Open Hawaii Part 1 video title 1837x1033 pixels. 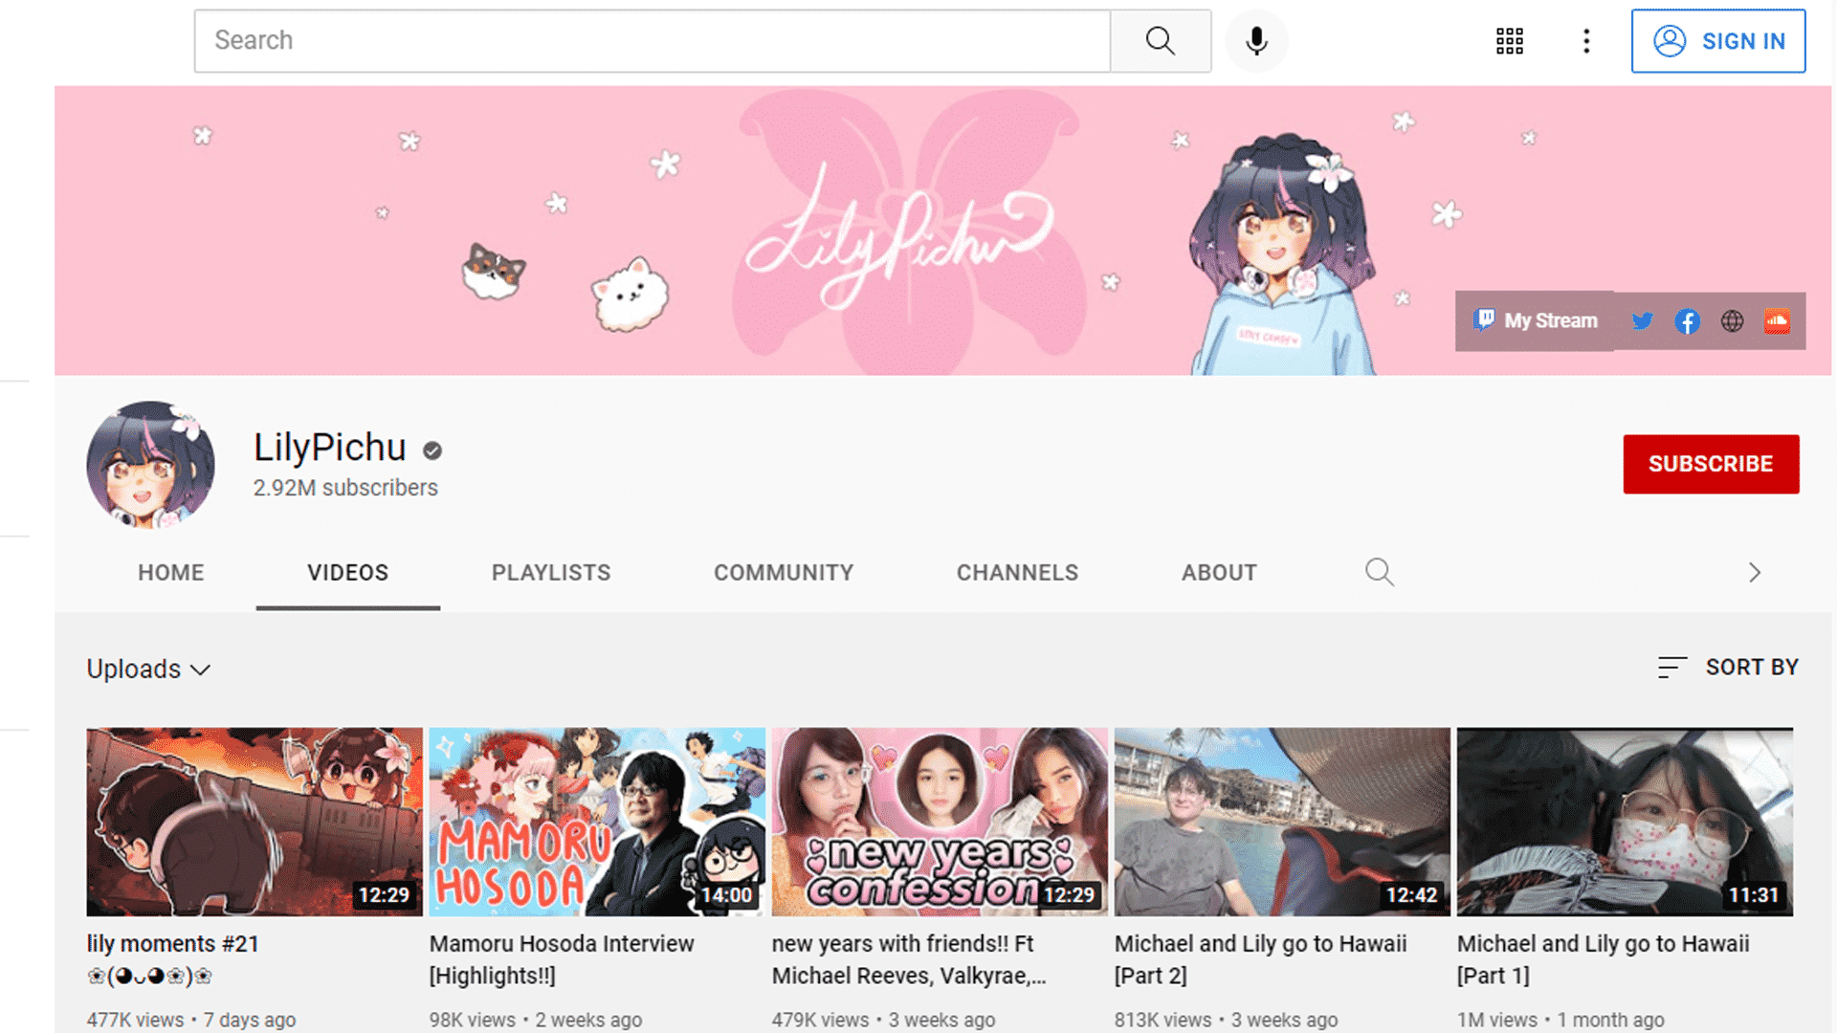(1603, 959)
